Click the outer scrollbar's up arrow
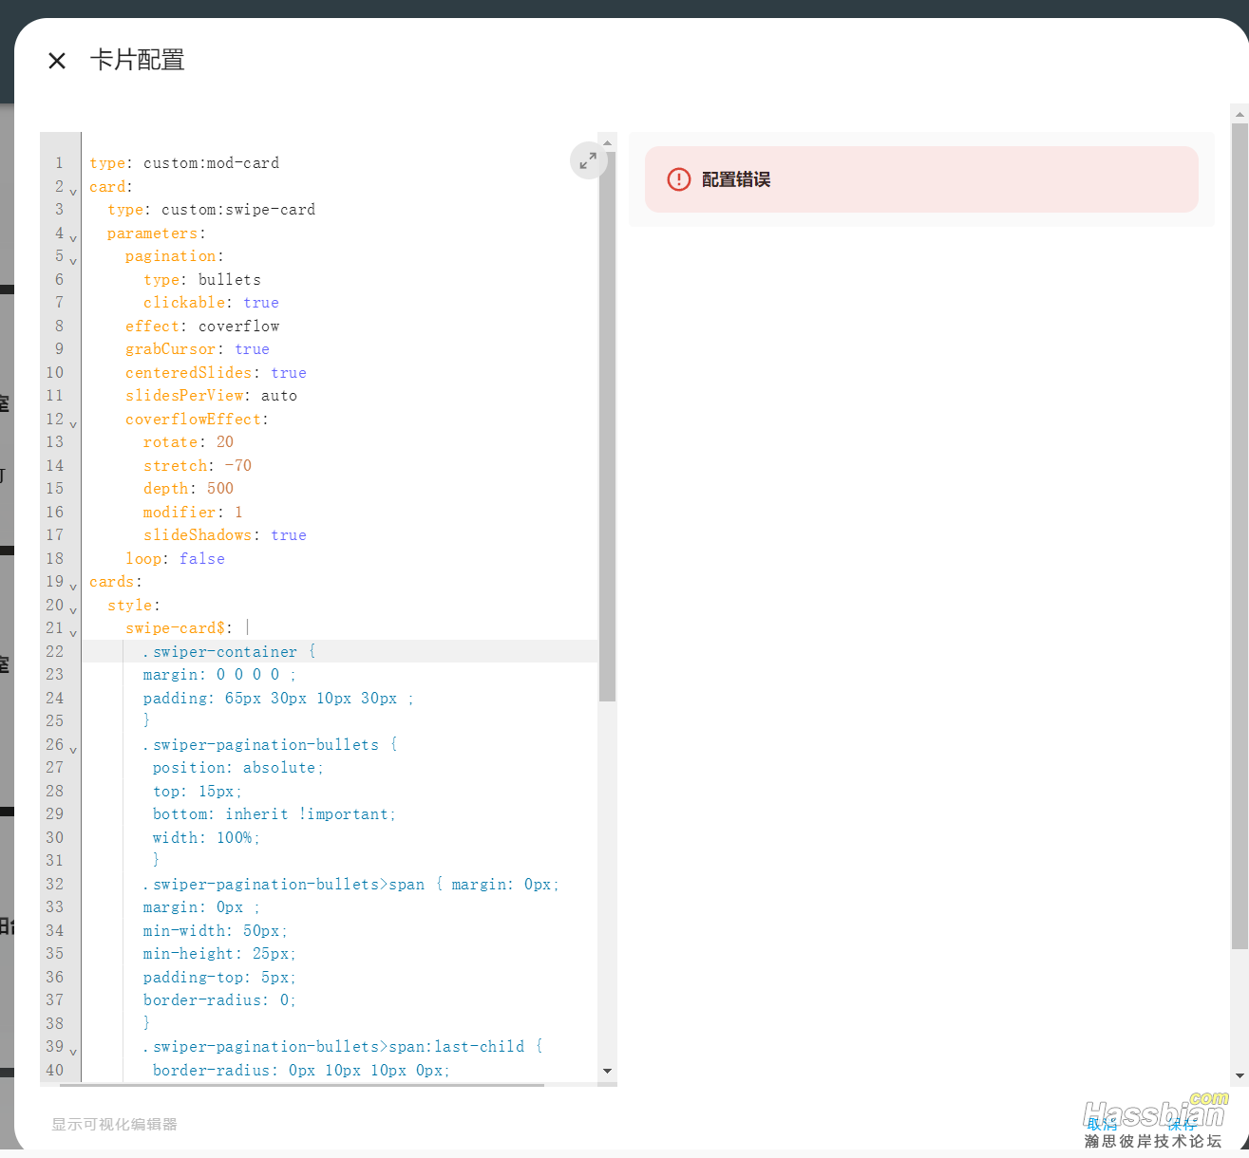Screen dimensions: 1249x1158 coord(1240,114)
